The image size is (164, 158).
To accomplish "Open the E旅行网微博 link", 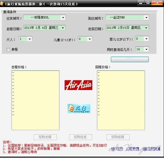I will pyautogui.click(x=152, y=149).
